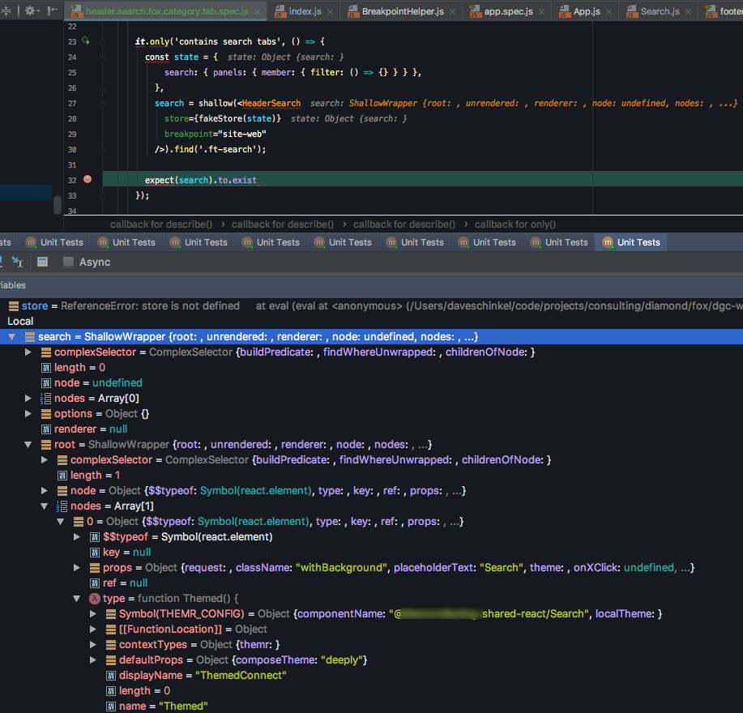The width and height of the screenshot is (743, 713).
Task: Close the Search.js tab
Action: 688,12
